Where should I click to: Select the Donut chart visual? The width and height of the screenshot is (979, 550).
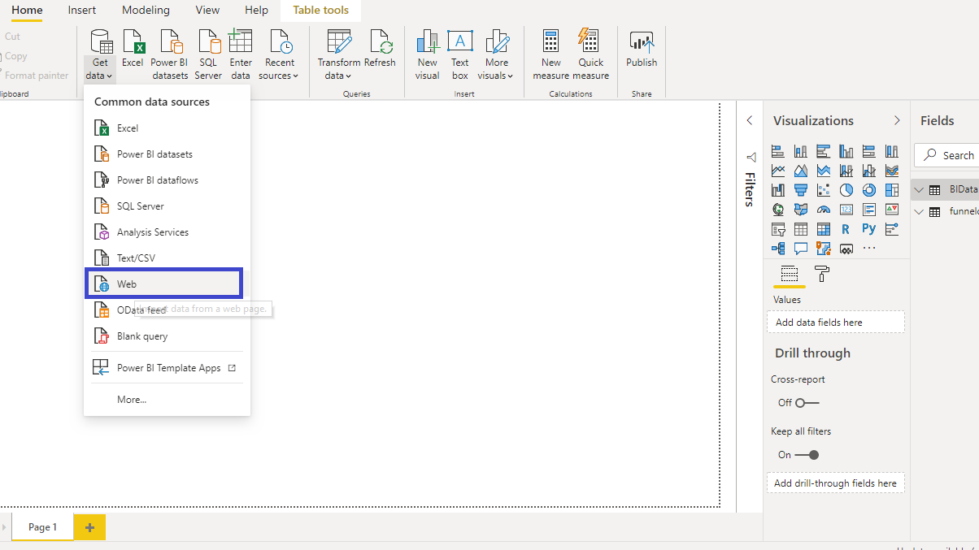pyautogui.click(x=869, y=190)
